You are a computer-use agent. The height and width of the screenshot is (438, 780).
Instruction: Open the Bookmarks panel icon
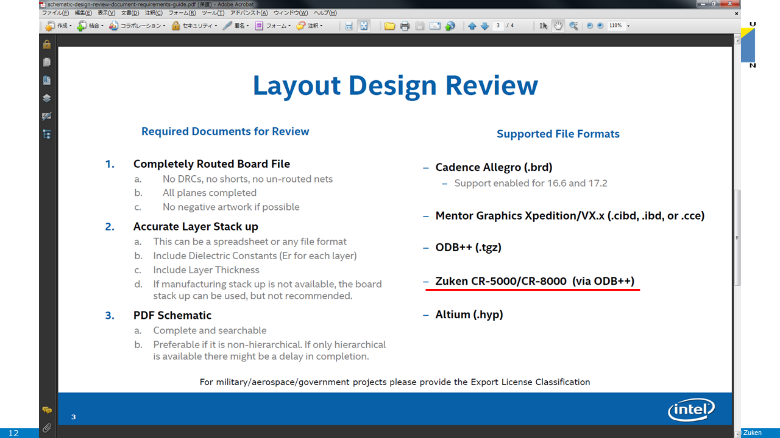47,80
